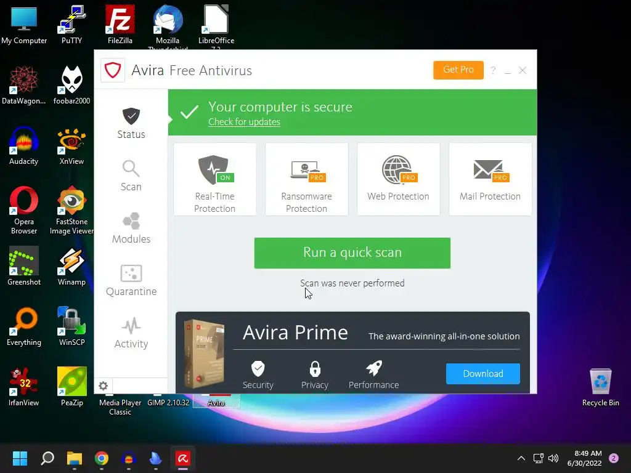Viewport: 631px width, 473px height.
Task: Select the Media Player Classic desktop label
Action: point(120,407)
